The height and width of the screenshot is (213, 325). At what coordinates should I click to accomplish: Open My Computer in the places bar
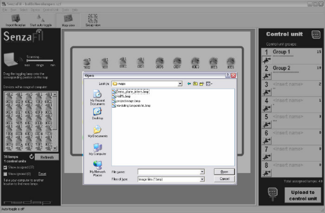tap(98, 149)
